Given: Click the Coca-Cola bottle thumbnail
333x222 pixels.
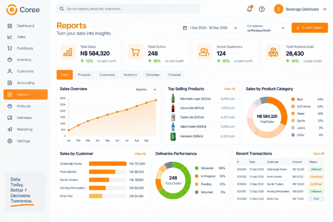Looking at the screenshot, I should tap(173, 108).
